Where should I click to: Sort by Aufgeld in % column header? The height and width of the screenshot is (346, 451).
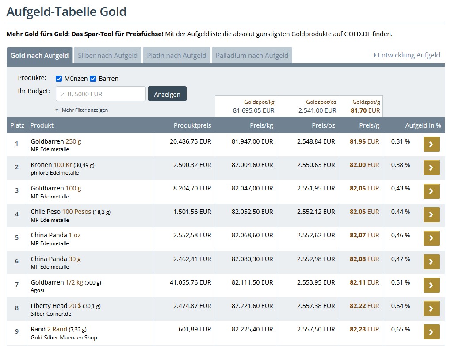coord(423,125)
